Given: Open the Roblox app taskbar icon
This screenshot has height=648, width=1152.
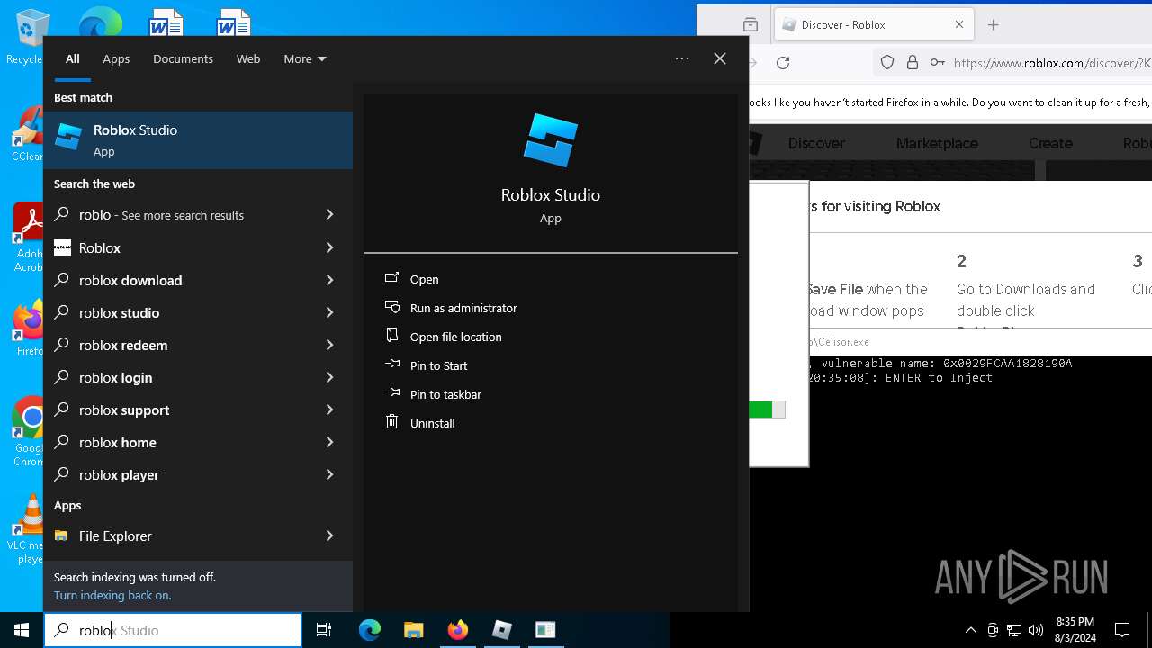Looking at the screenshot, I should (501, 630).
